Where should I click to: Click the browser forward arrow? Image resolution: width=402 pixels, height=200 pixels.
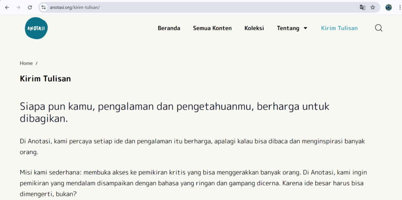coord(18,7)
